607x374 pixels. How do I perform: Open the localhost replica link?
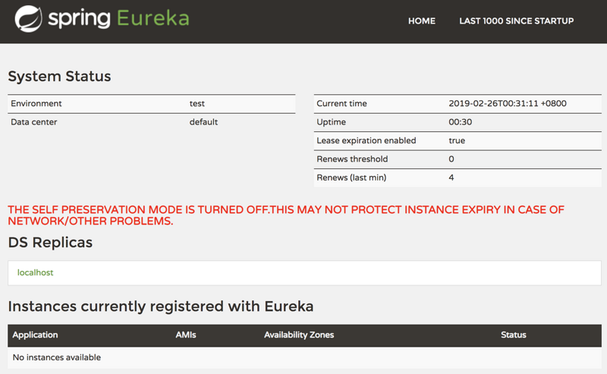[35, 272]
